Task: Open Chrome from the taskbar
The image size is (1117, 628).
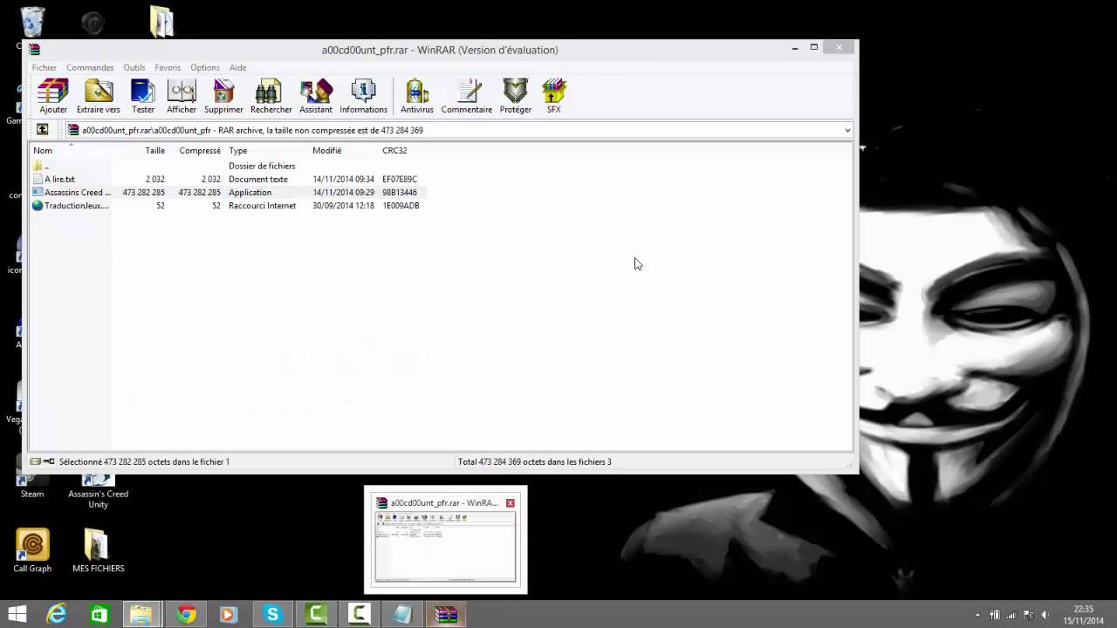Action: pyautogui.click(x=186, y=614)
